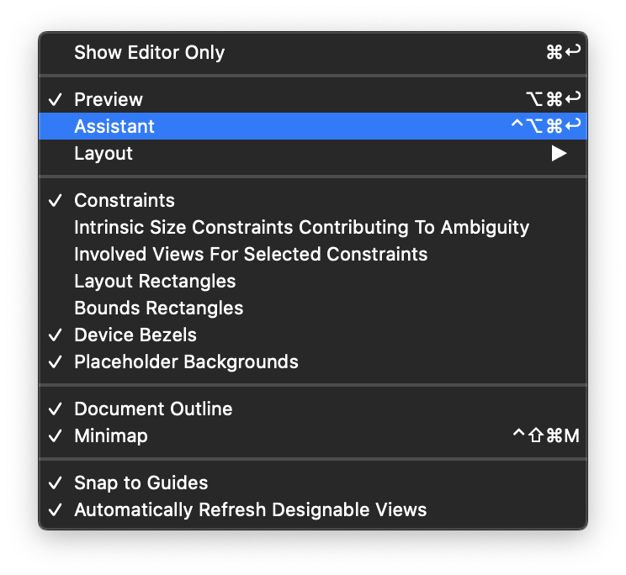The width and height of the screenshot is (626, 575).
Task: Expand the Layout submenu arrow
Action: [x=559, y=154]
